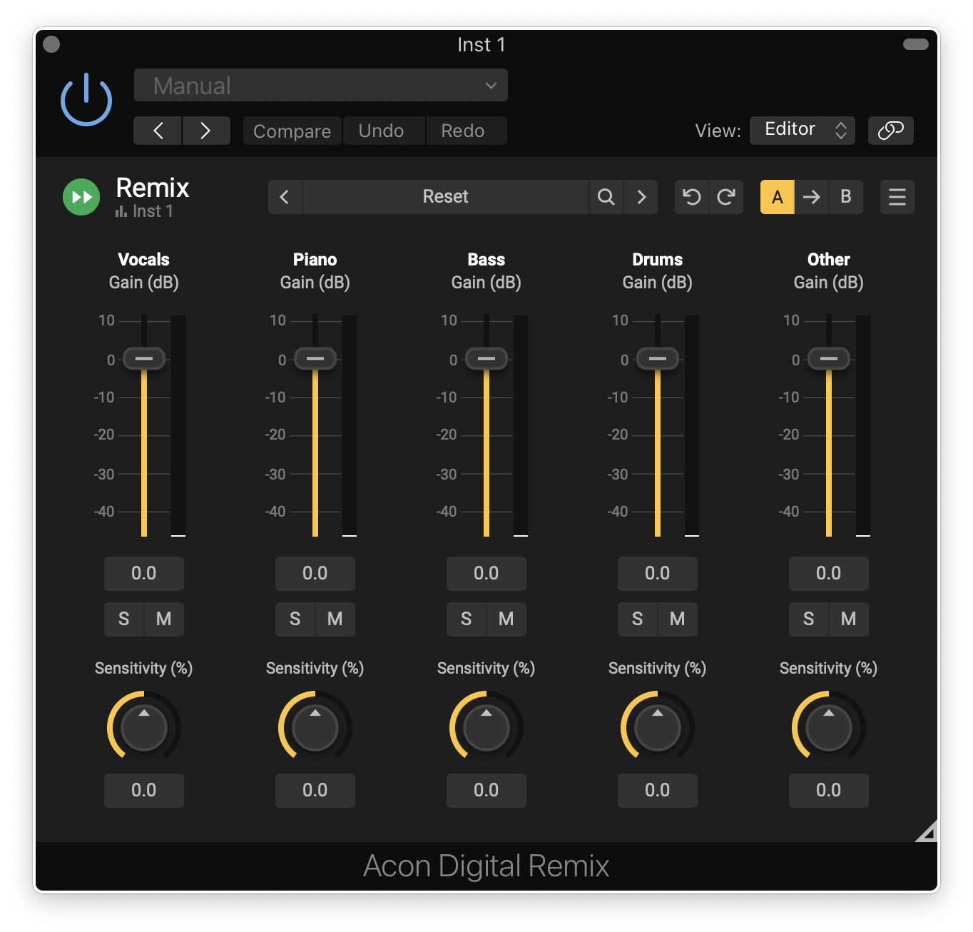This screenshot has height=932, width=973.
Task: Mute the Other stem
Action: point(849,619)
